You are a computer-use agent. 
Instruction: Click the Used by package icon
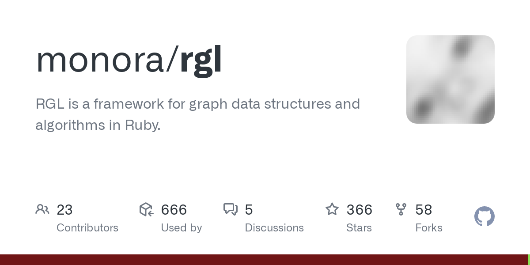pos(146,209)
